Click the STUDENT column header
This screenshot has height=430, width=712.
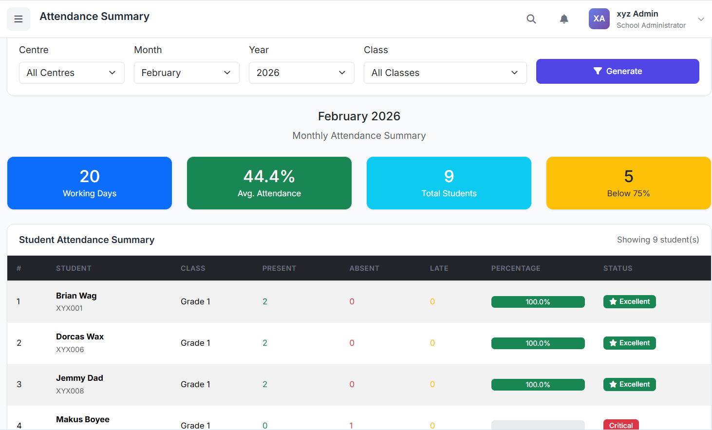pos(74,268)
